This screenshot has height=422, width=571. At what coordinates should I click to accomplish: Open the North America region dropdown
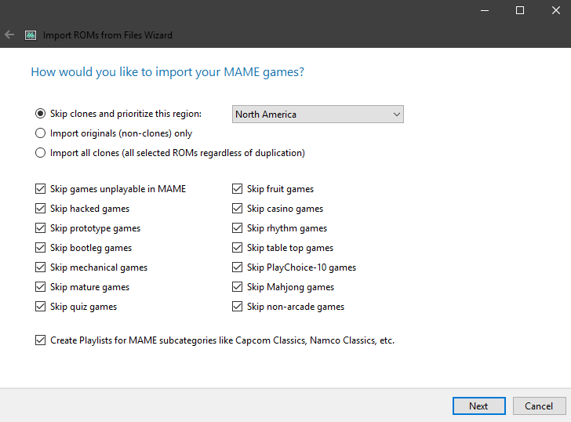point(318,115)
